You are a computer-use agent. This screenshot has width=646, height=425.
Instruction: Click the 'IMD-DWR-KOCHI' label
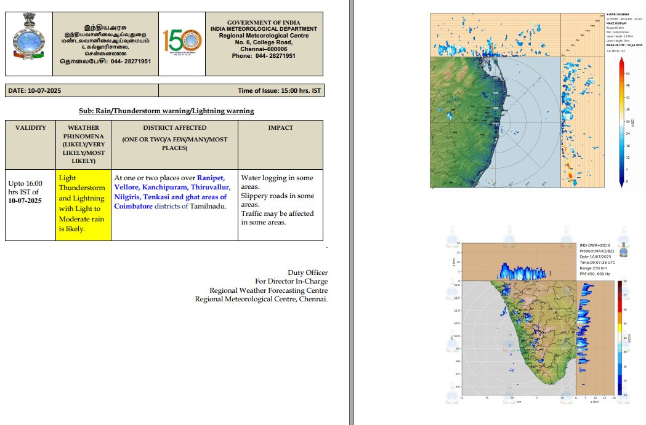594,245
